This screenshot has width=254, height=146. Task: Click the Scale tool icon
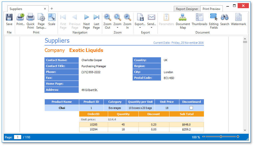[x=52, y=17]
